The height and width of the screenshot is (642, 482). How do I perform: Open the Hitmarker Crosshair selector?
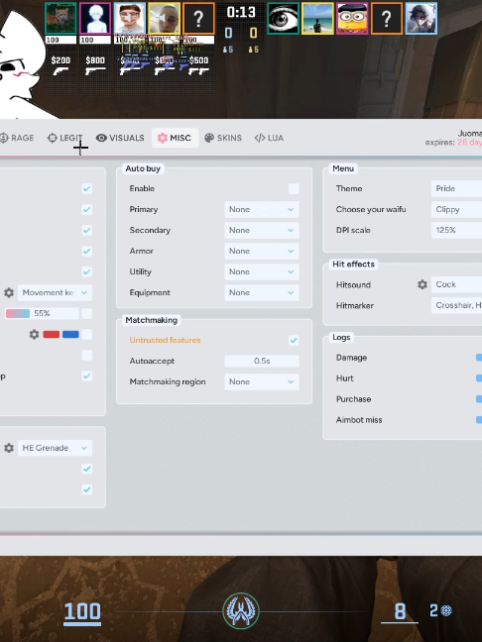pos(456,305)
